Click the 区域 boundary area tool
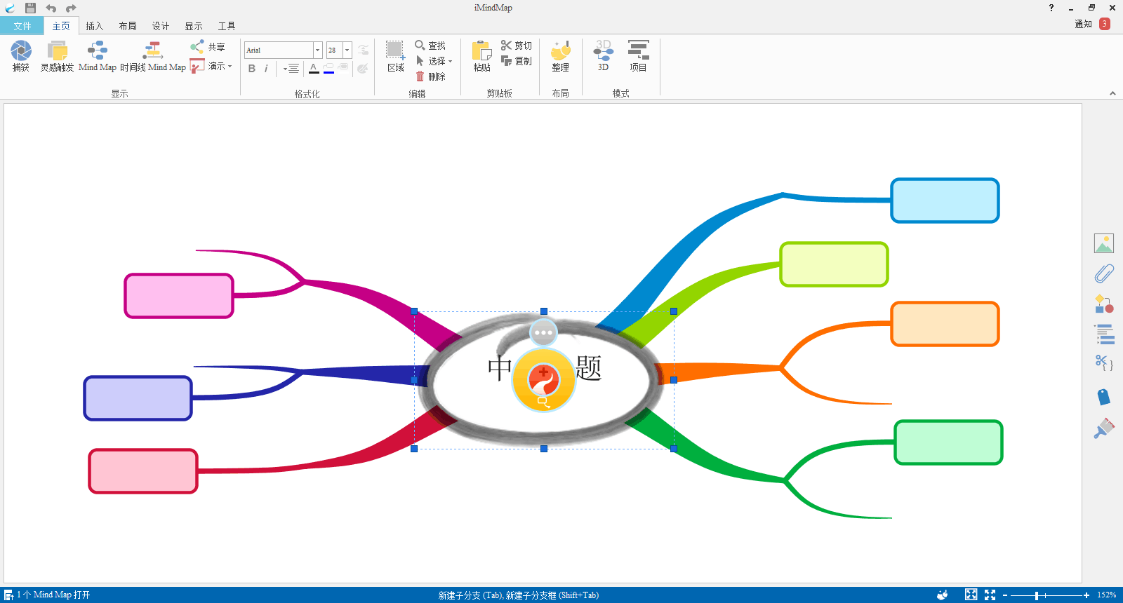The width and height of the screenshot is (1123, 603). 396,56
